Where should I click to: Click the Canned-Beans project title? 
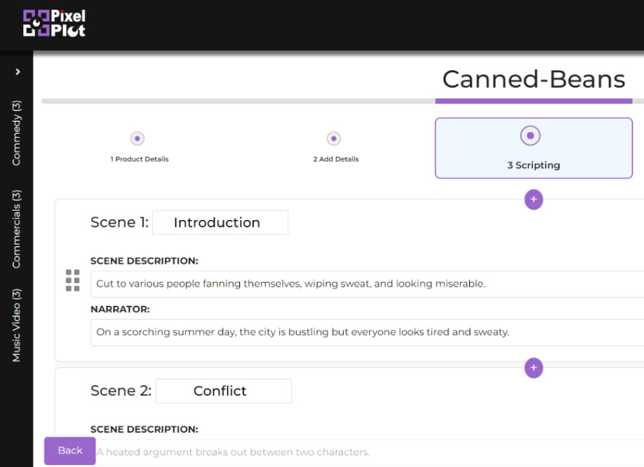click(x=534, y=80)
